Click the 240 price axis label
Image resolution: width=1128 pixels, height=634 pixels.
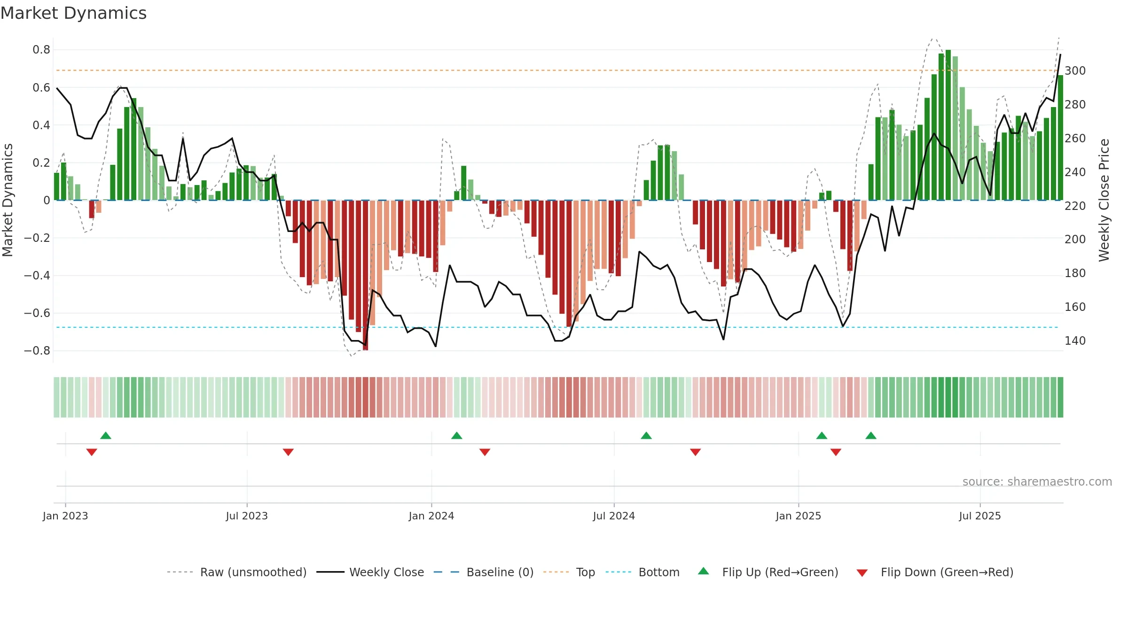pyautogui.click(x=1075, y=172)
